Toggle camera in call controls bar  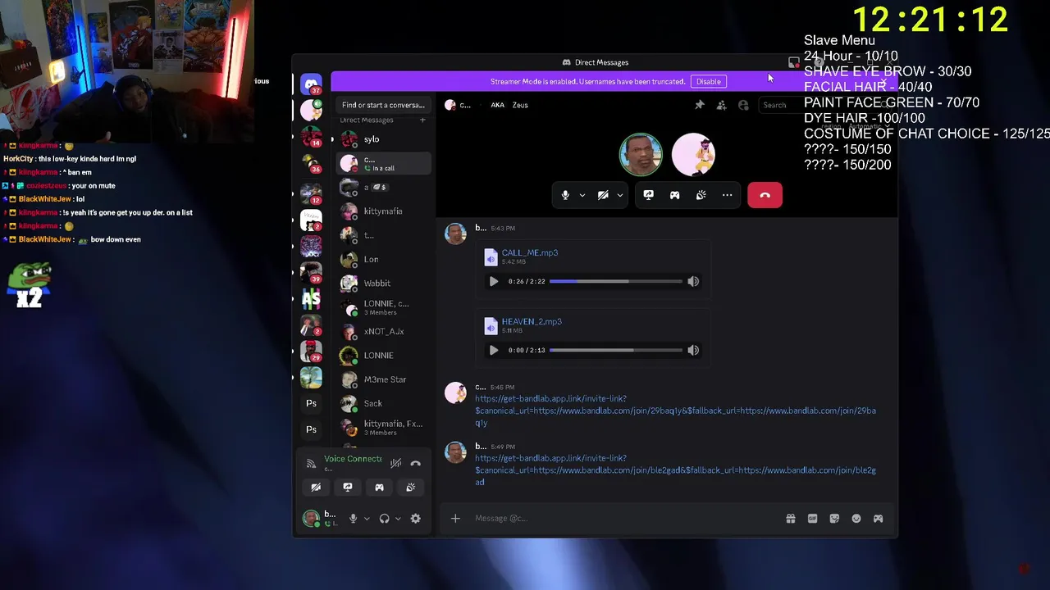coord(603,195)
